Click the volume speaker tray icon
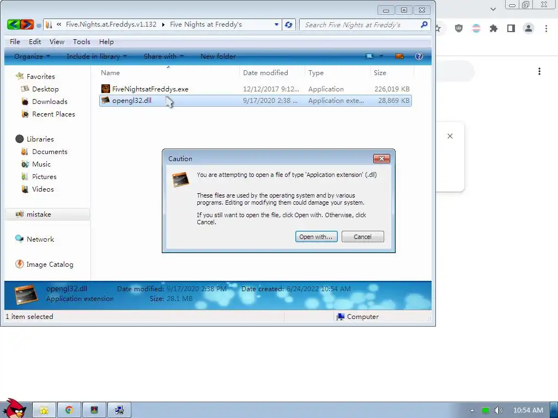 (498, 410)
